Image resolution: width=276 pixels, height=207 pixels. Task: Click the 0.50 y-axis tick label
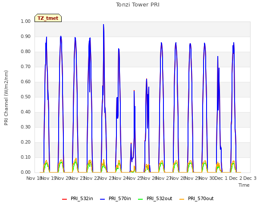(x=26, y=97)
